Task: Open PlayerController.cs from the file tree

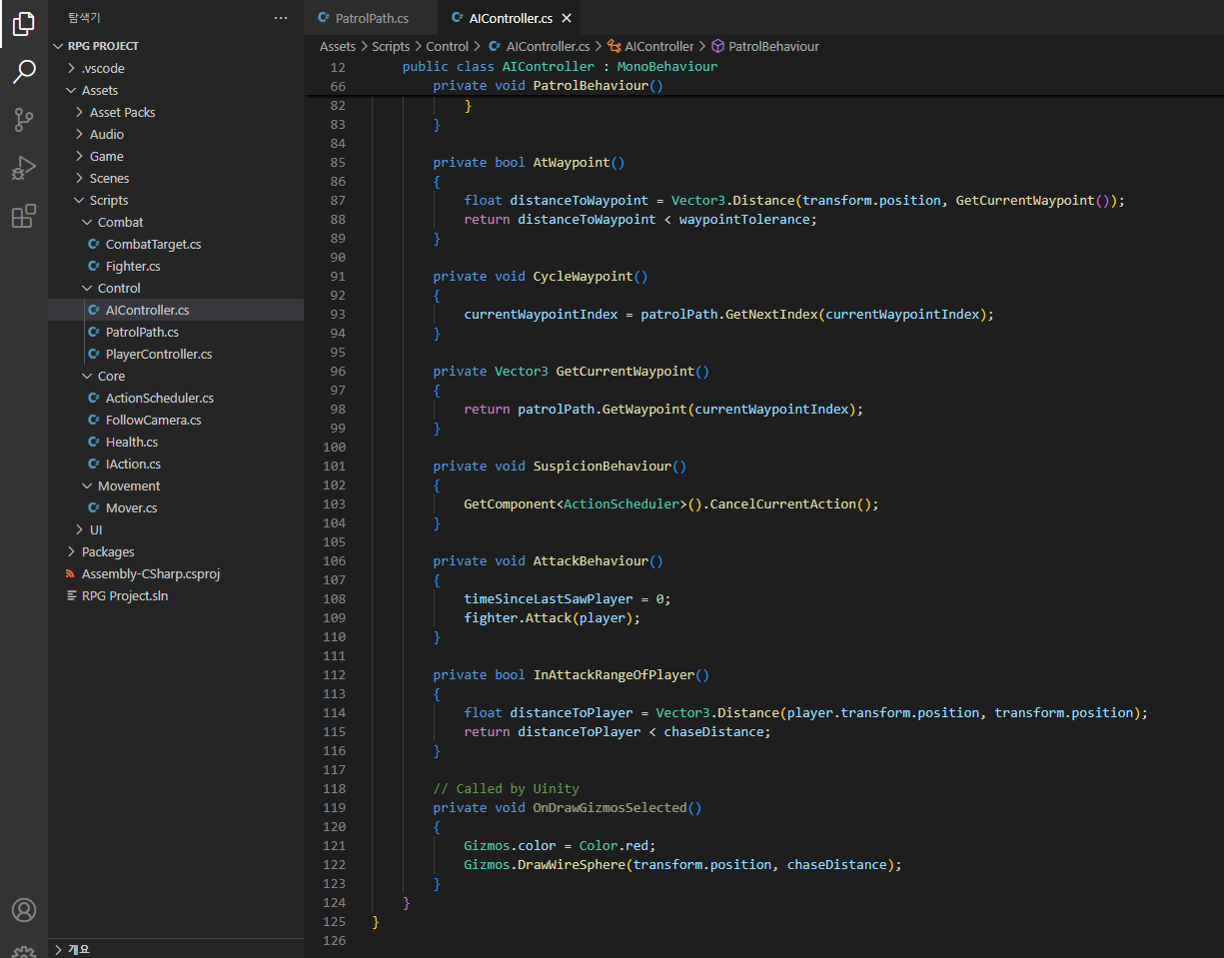Action: 158,354
